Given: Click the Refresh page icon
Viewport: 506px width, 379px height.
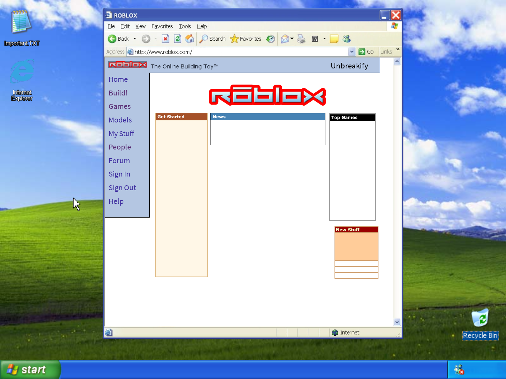Looking at the screenshot, I should click(178, 39).
